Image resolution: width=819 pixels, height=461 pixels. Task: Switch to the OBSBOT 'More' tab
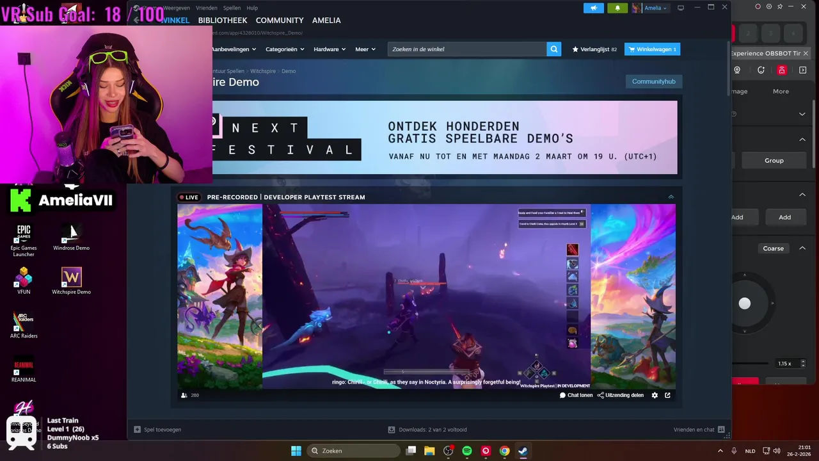[781, 91]
